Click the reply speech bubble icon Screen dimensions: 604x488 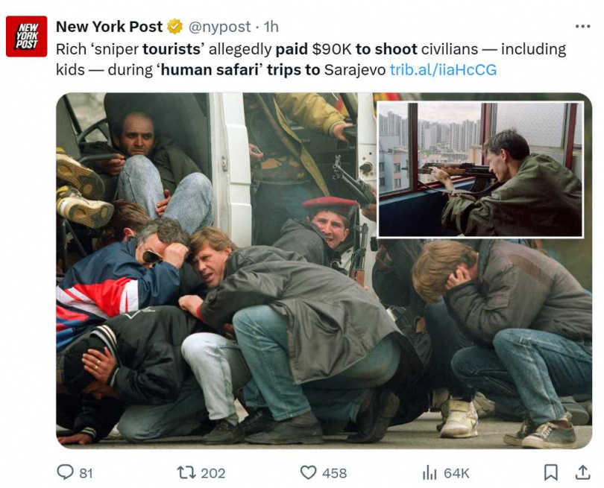(x=65, y=472)
